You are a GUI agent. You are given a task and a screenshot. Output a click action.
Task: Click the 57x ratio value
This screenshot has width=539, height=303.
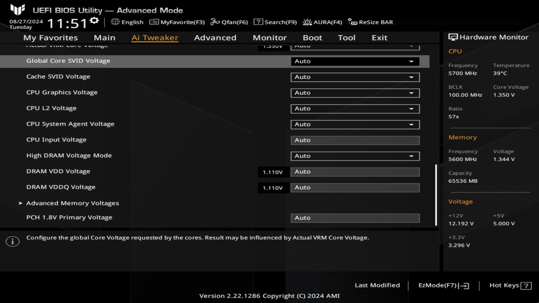click(454, 117)
